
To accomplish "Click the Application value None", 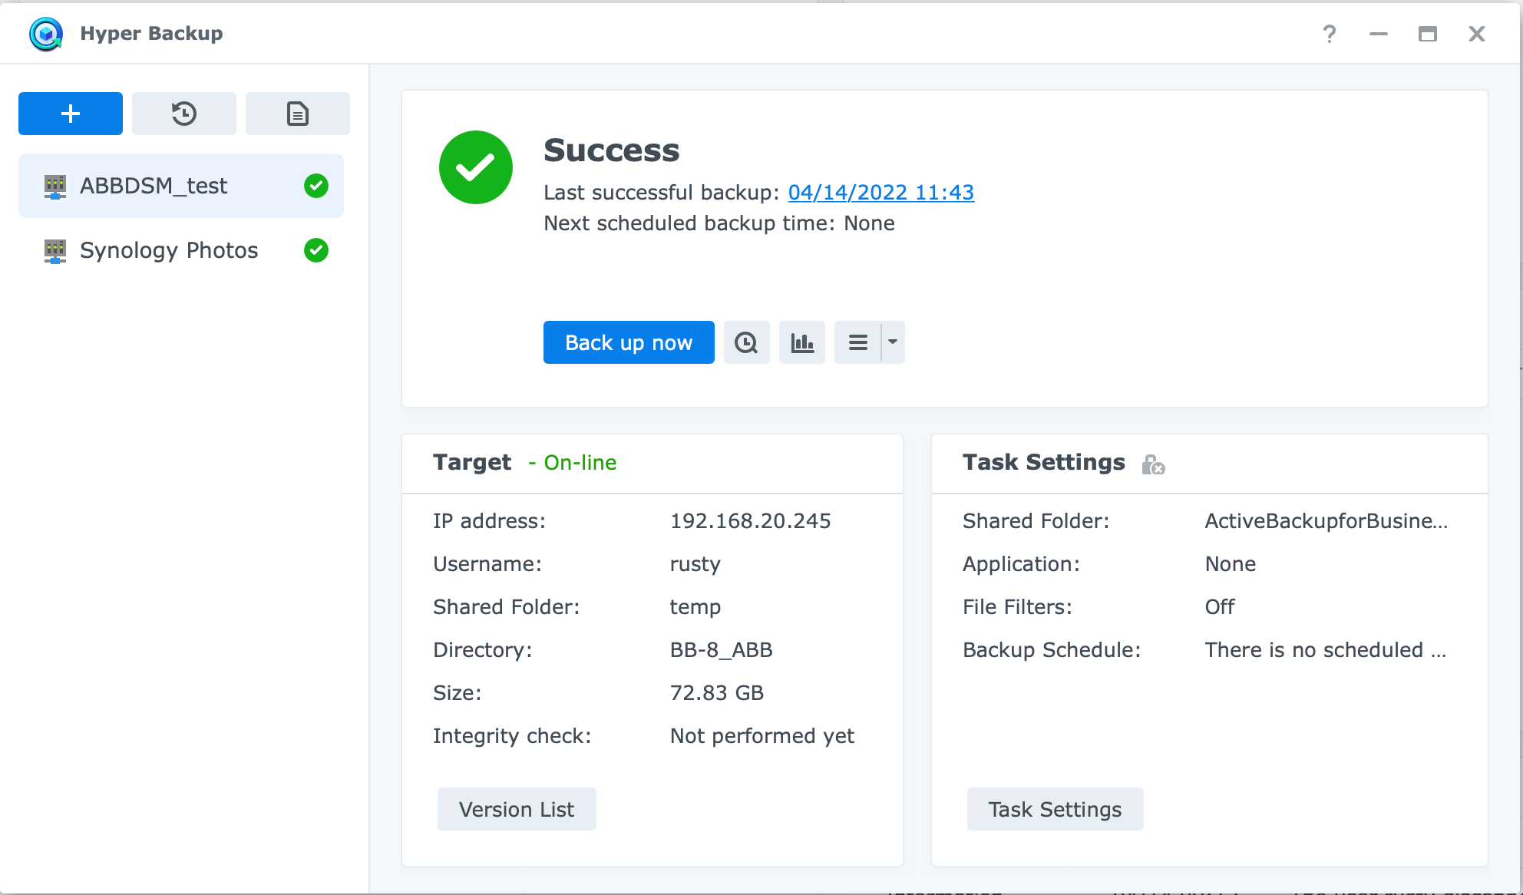I will [1231, 564].
